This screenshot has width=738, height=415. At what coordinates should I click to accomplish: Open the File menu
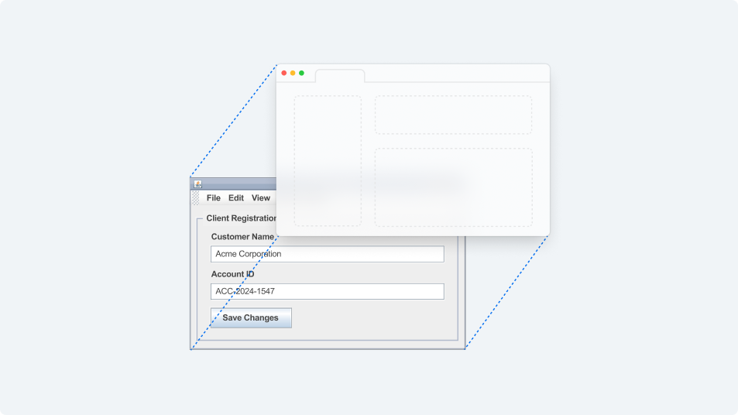click(213, 198)
